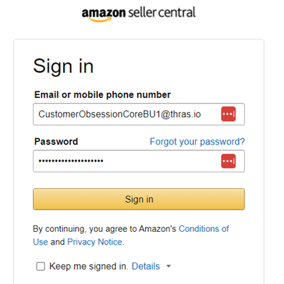Click password manager icon in password field
The image size is (284, 284).
point(228,161)
